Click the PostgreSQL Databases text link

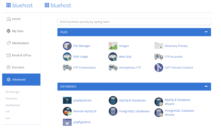click(x=134, y=111)
